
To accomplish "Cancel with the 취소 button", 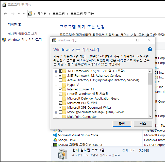I will pyautogui.click(x=143, y=124).
